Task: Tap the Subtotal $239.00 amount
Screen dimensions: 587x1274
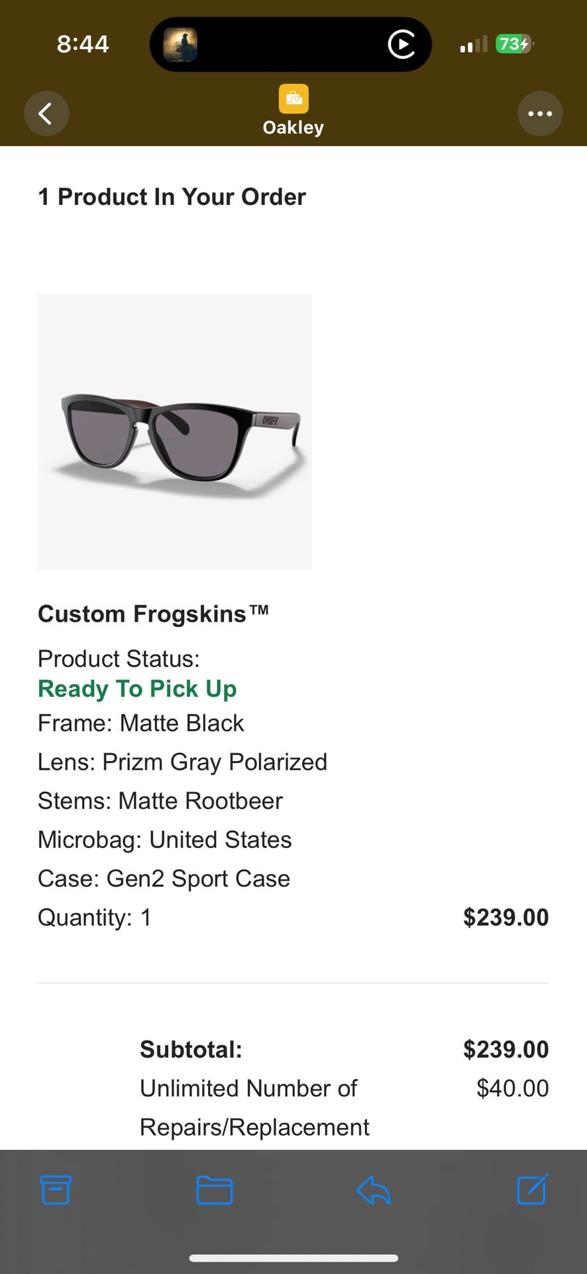Action: (x=506, y=1049)
